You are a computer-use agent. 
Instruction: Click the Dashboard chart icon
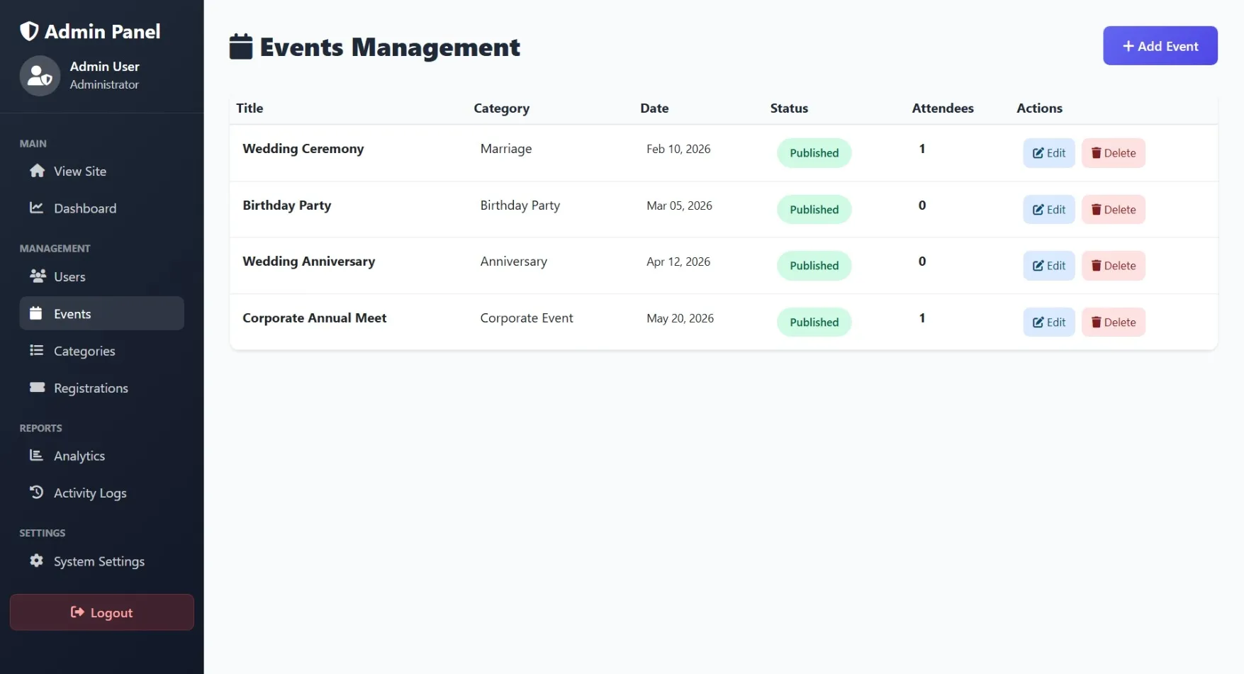click(x=36, y=208)
